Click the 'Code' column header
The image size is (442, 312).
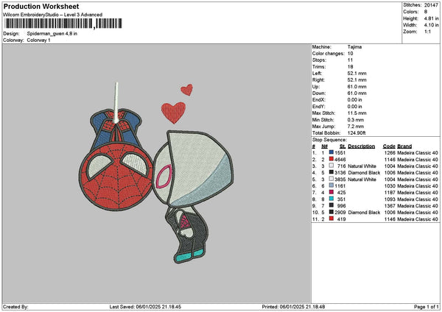pos(389,146)
